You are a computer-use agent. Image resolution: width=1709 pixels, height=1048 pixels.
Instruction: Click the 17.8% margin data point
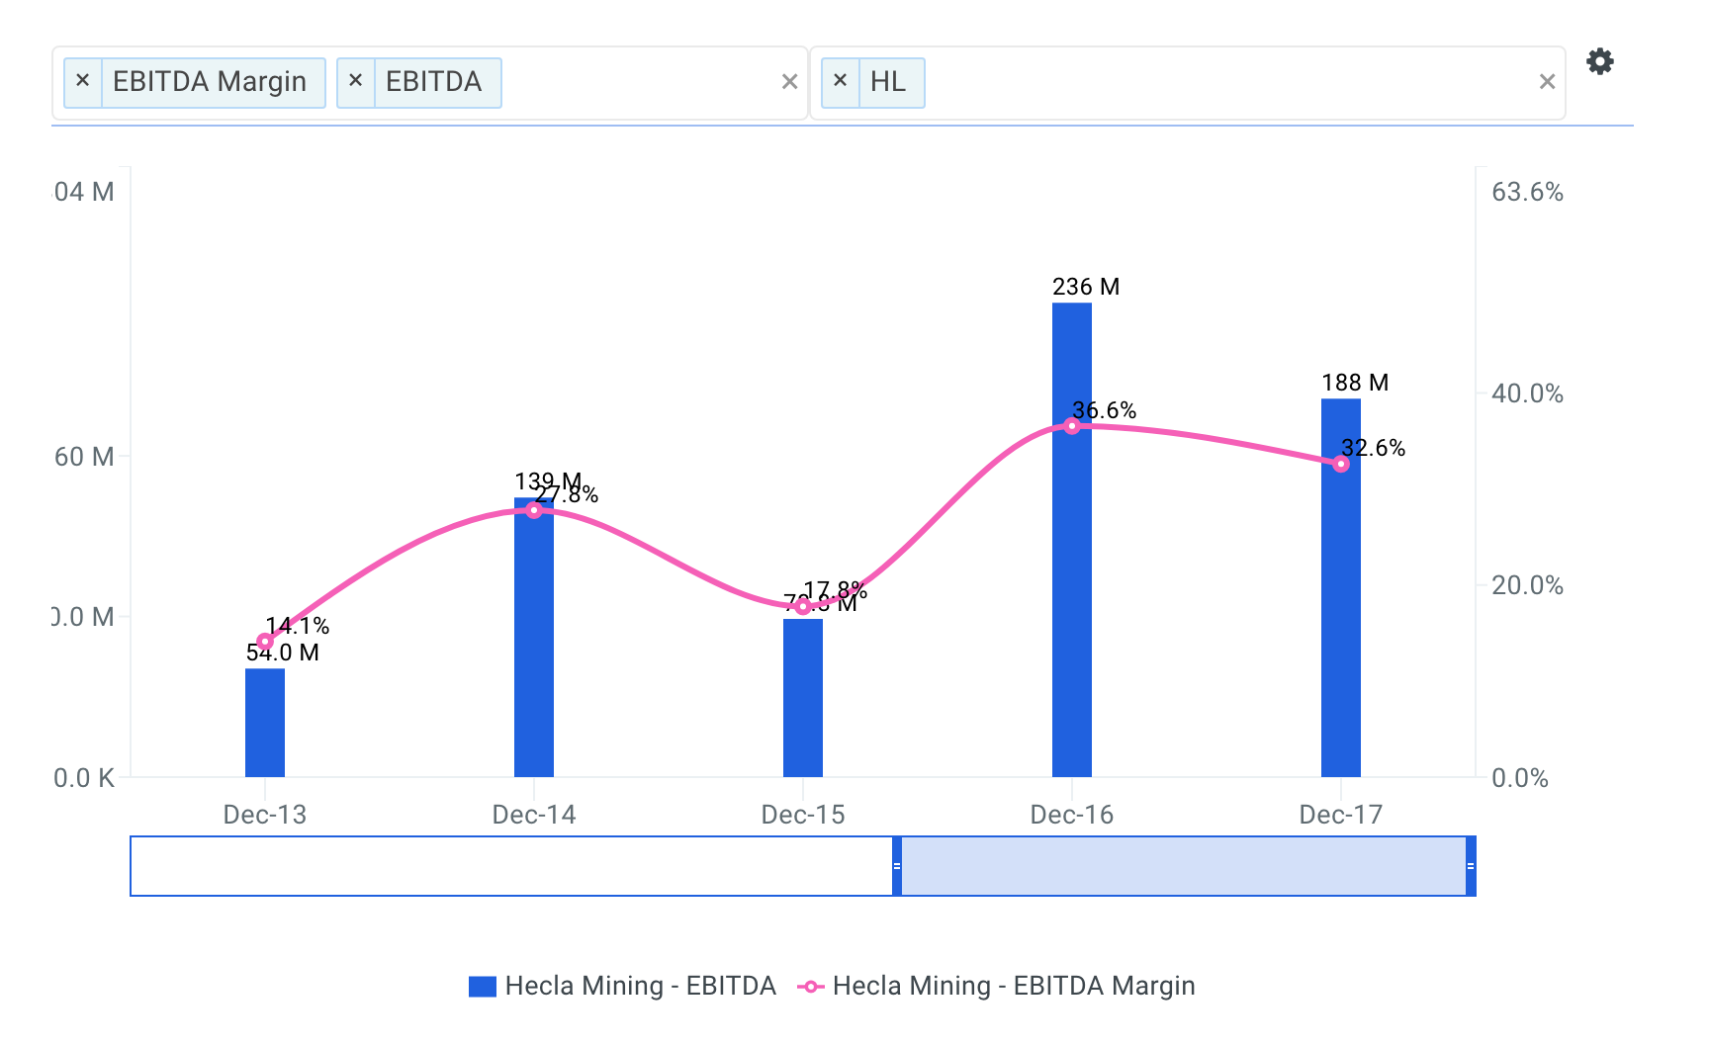(803, 606)
